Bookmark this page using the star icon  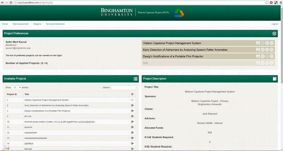(x=266, y=2)
